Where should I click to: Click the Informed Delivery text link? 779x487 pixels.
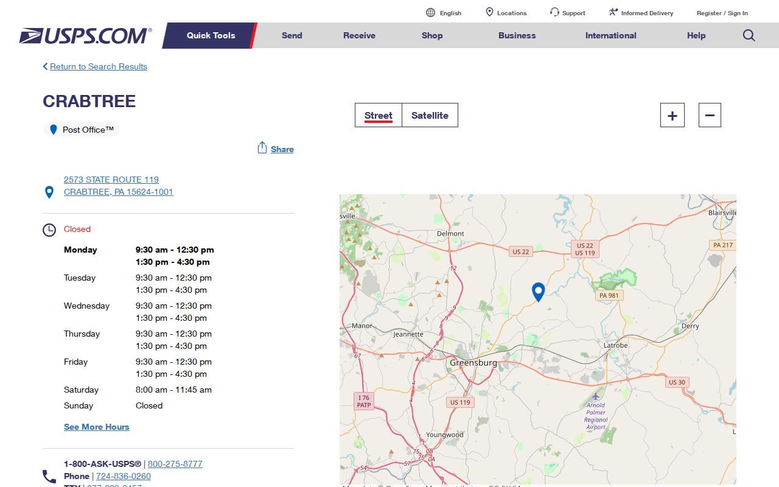click(648, 13)
